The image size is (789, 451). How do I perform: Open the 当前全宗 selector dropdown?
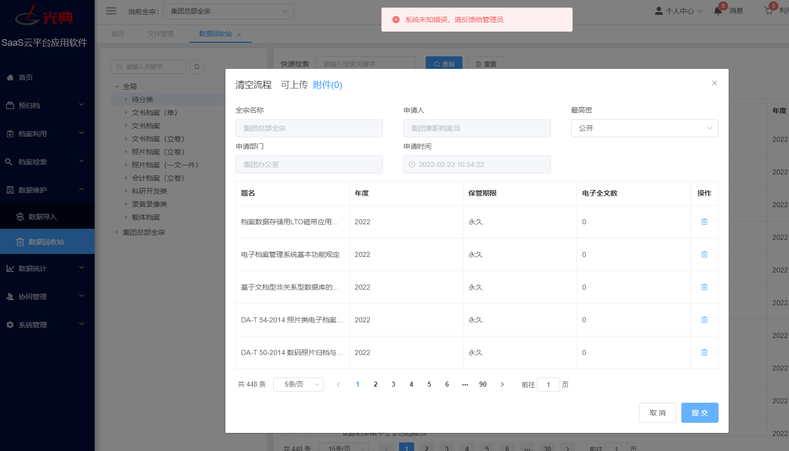(x=228, y=11)
